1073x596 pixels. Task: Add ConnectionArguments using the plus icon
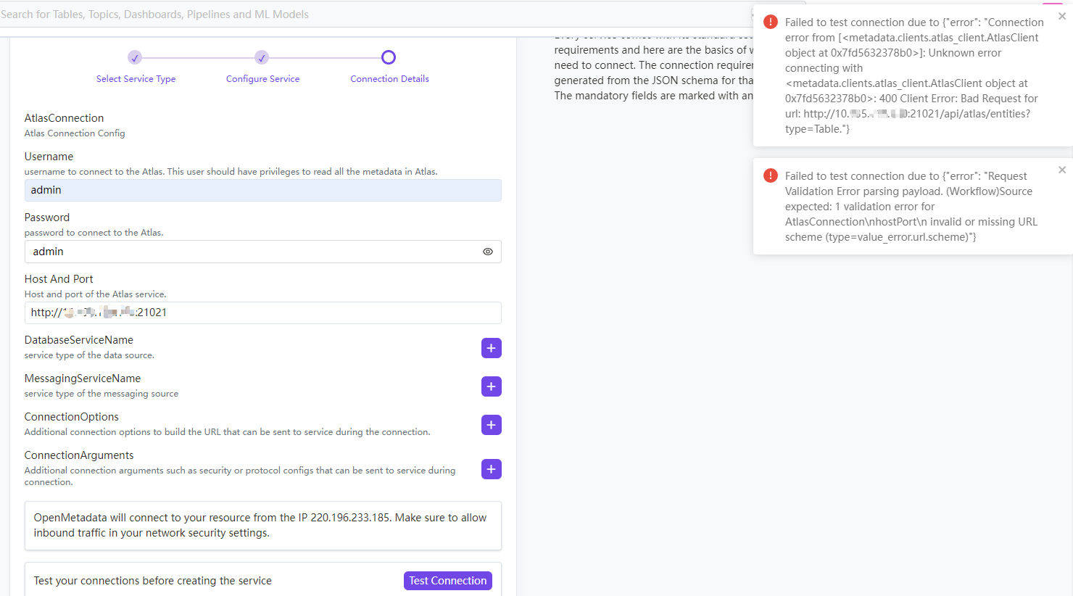[491, 469]
